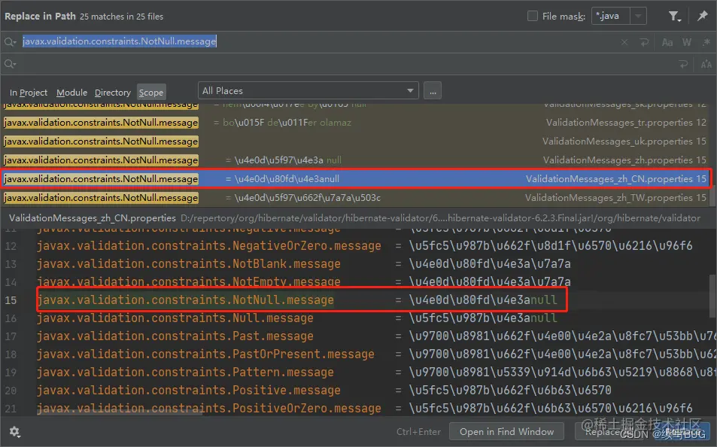The width and height of the screenshot is (717, 447).
Task: Switch to In Project tab
Action: [29, 93]
